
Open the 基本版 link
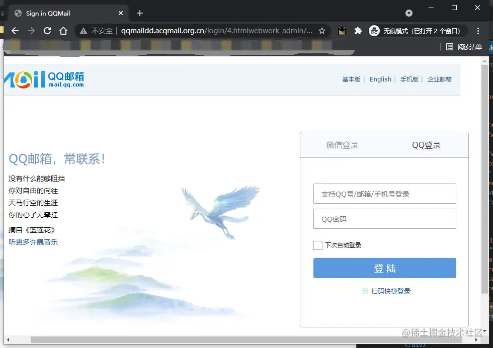coord(351,79)
